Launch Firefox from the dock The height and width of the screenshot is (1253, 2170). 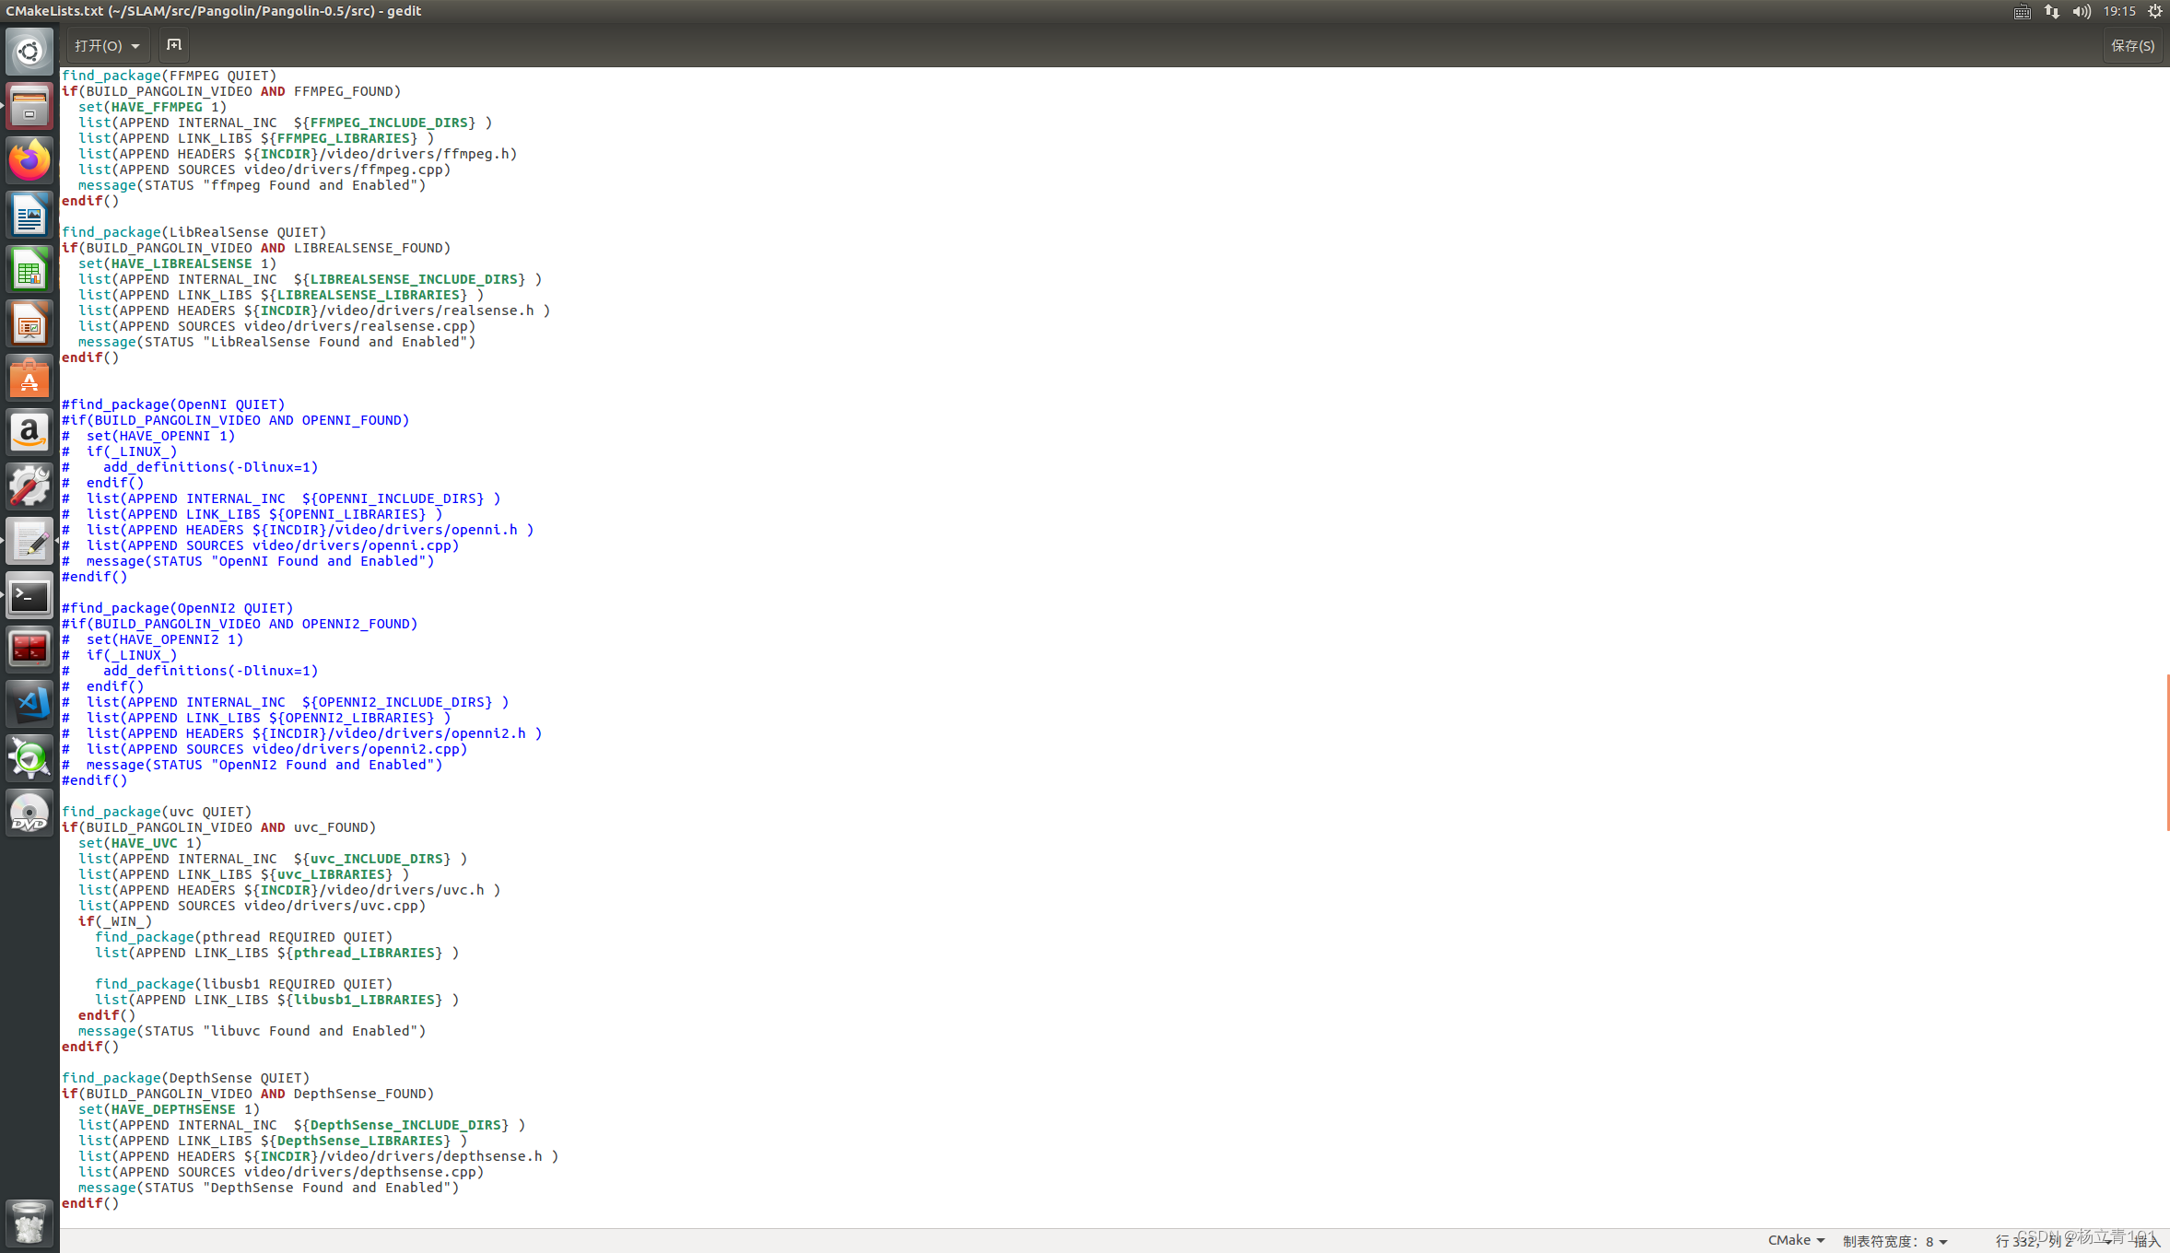pyautogui.click(x=29, y=160)
